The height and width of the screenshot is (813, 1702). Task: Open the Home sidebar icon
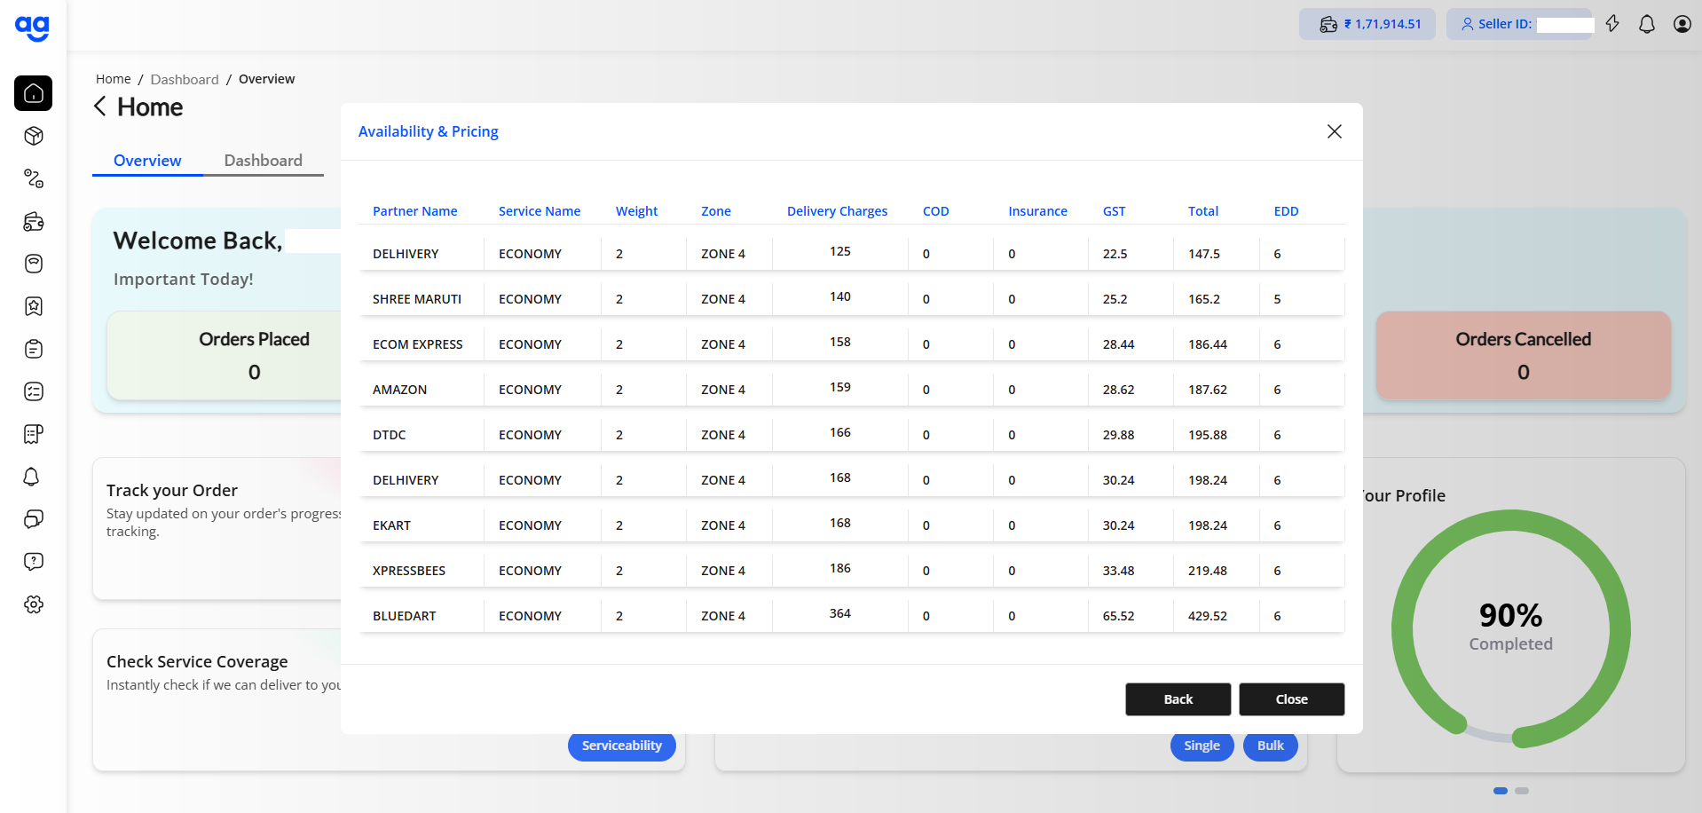pos(34,93)
